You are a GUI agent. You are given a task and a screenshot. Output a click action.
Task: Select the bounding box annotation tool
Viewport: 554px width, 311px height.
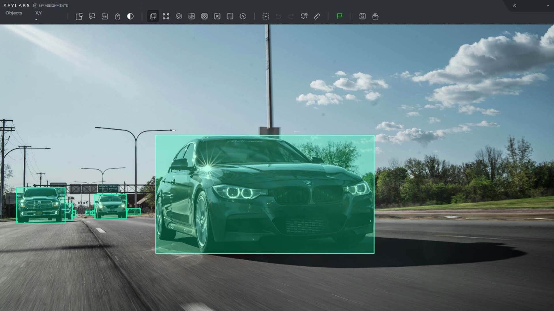153,16
